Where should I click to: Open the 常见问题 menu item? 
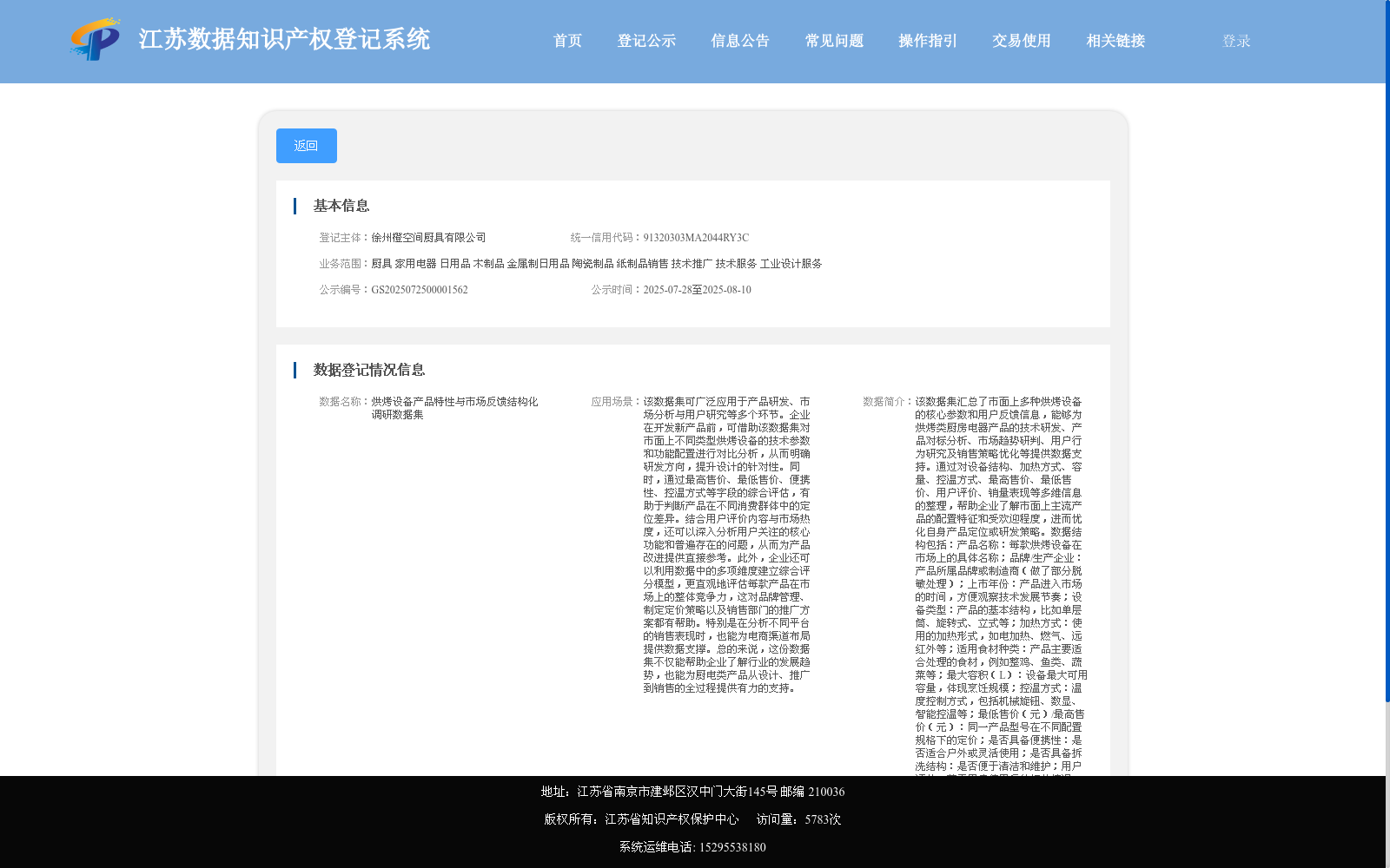834,41
